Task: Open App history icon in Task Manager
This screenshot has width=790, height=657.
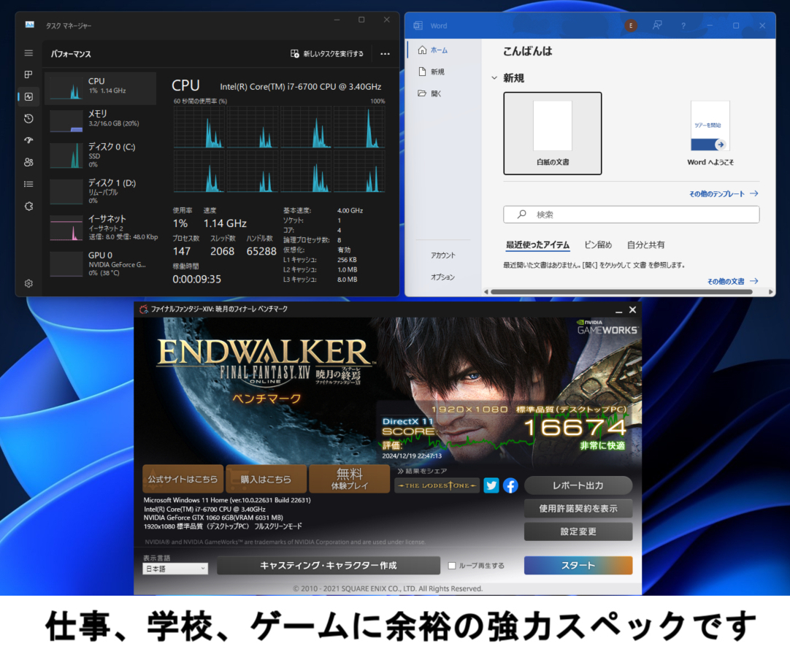Action: [28, 118]
